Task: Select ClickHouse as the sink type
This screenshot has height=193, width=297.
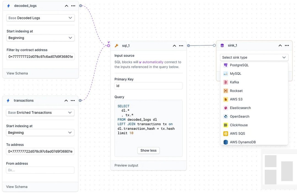Action: [239, 125]
